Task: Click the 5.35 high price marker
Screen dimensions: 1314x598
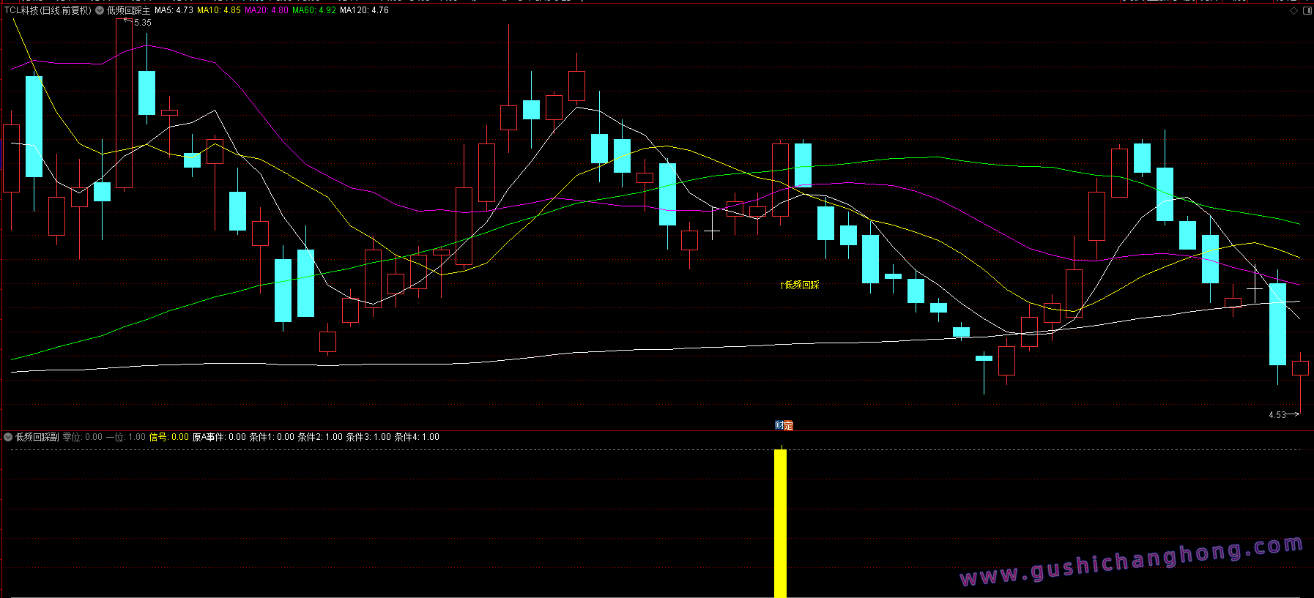Action: click(x=139, y=23)
